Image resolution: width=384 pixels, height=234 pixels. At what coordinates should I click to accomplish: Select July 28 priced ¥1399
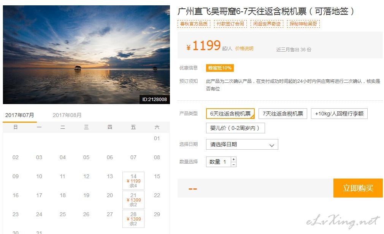pyautogui.click(x=133, y=219)
